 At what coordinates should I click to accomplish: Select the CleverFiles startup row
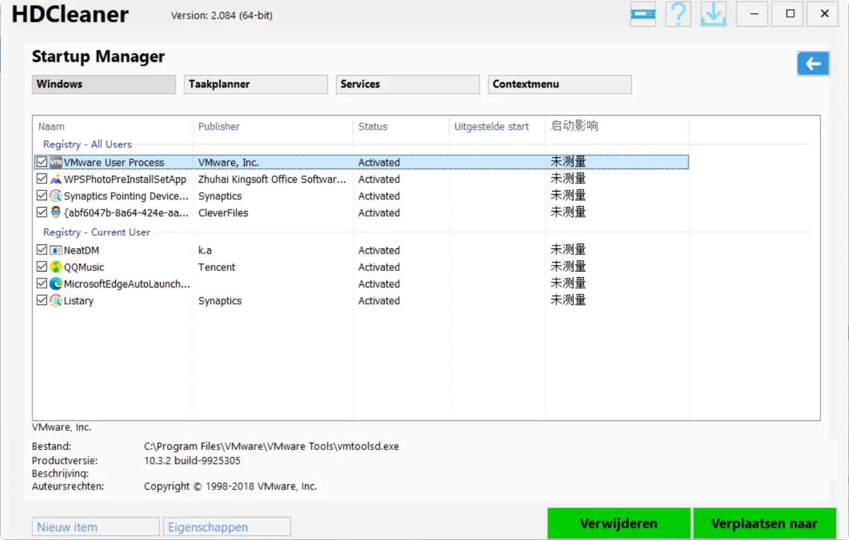pos(223,213)
